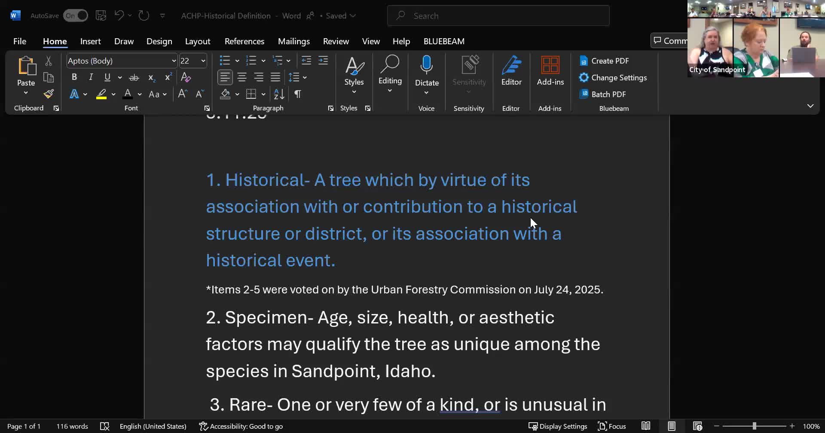Sort the selected text alphabetically

click(279, 94)
